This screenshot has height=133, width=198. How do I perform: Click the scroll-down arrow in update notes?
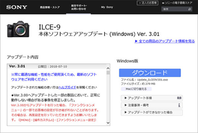108,123
